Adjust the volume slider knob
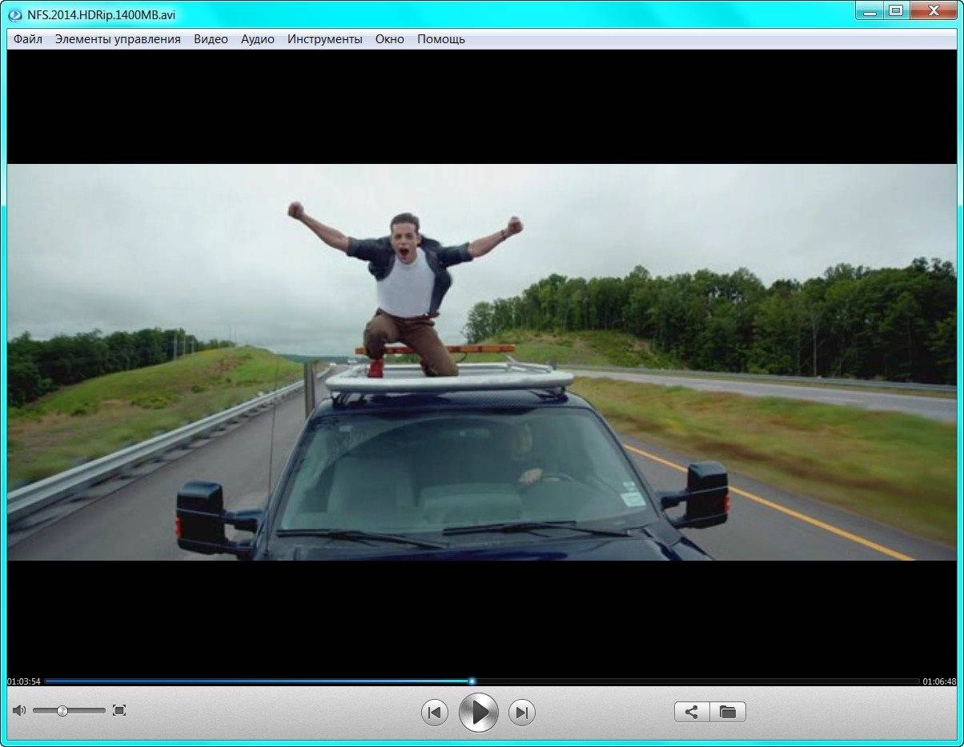This screenshot has height=747, width=964. click(62, 710)
